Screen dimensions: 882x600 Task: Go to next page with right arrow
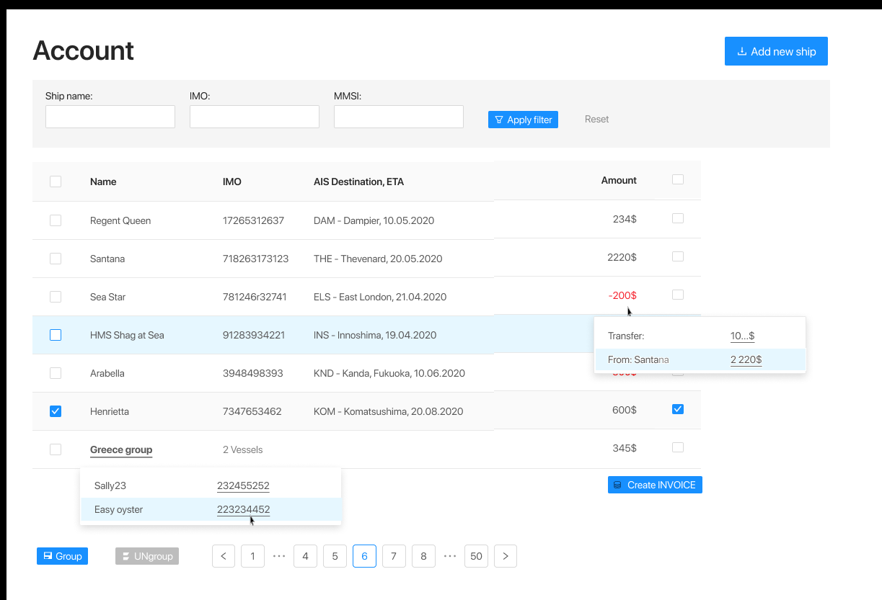506,556
